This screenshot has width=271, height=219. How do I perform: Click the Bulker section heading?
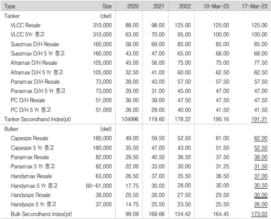[x=11, y=129]
